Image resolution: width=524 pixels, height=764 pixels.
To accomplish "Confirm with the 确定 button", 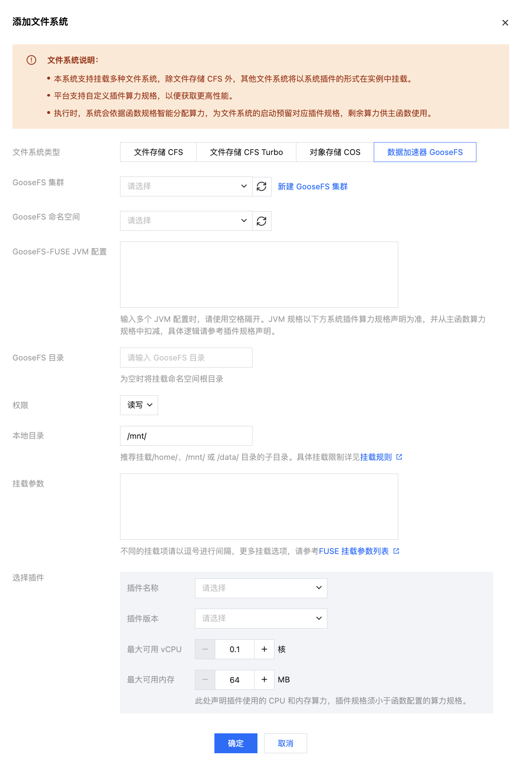I will [236, 743].
